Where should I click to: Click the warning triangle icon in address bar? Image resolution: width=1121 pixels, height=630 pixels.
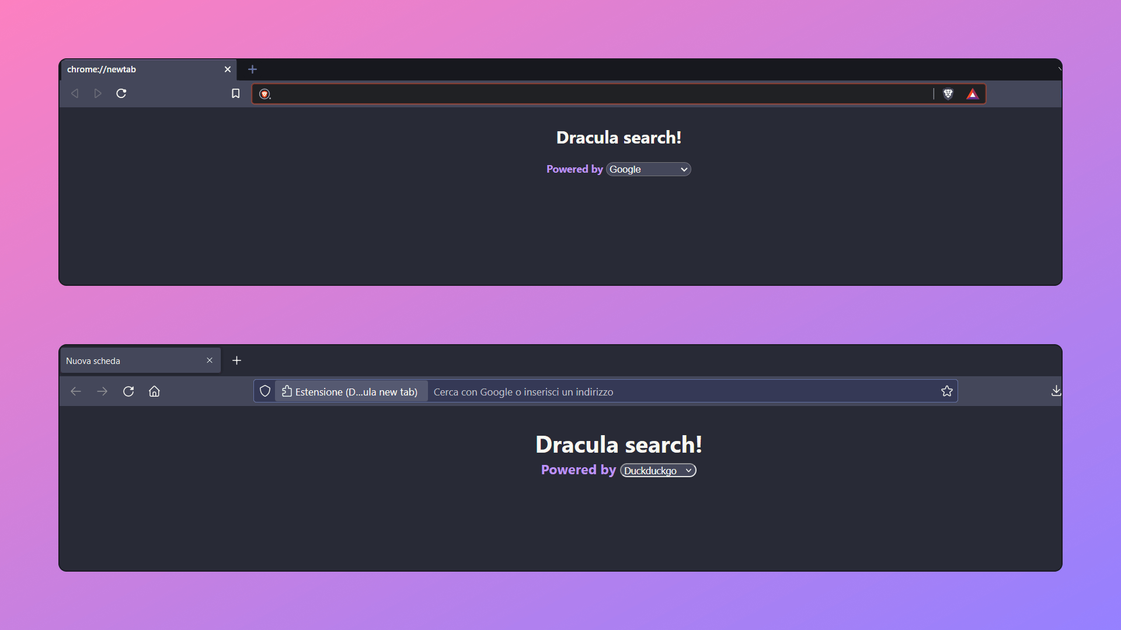point(972,93)
